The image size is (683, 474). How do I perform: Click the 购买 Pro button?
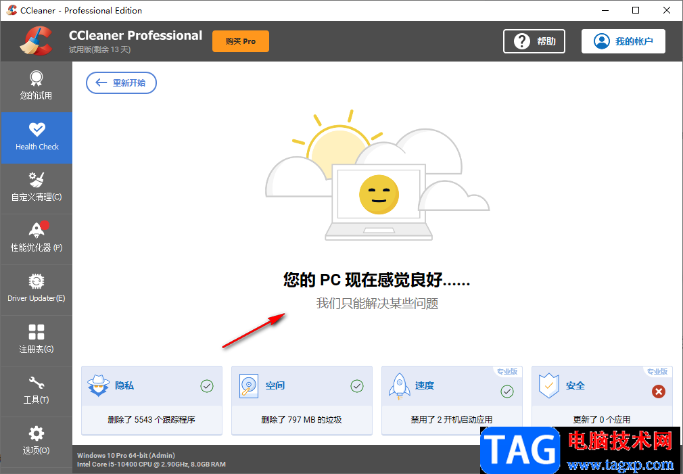(x=241, y=41)
